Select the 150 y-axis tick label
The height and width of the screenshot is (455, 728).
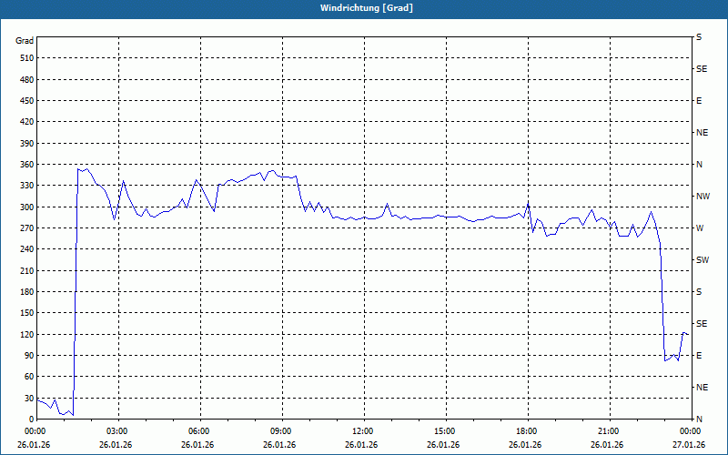[27, 313]
